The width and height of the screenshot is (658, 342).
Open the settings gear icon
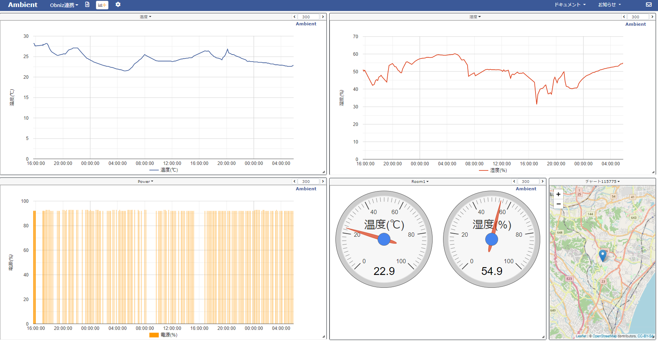[118, 5]
